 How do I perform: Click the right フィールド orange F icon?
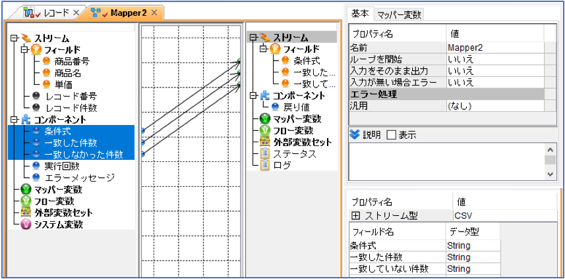coord(275,48)
